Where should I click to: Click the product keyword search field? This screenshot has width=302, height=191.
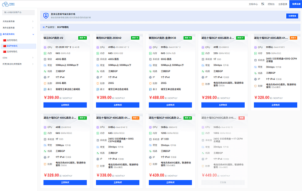click(18, 13)
